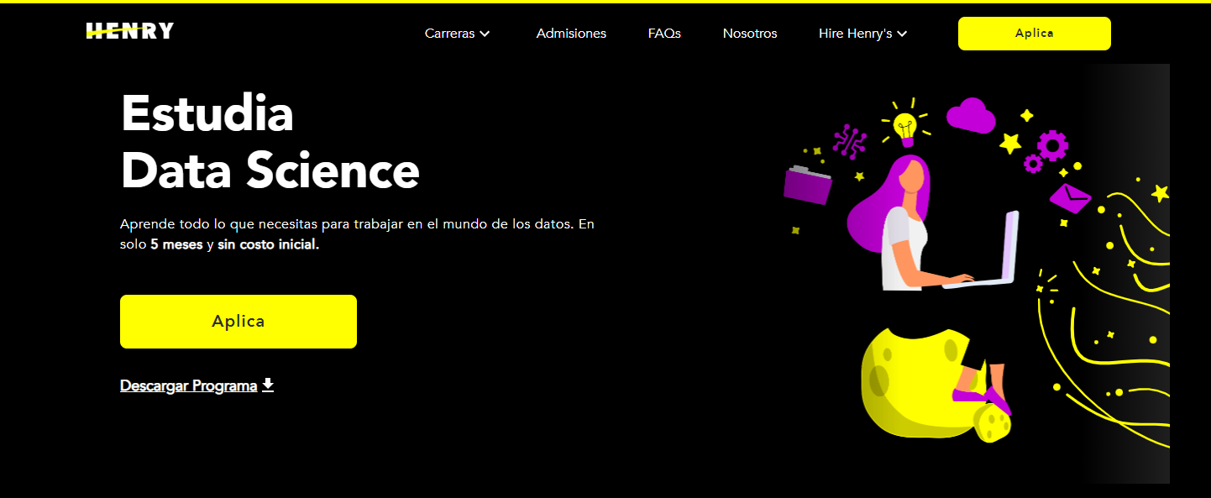
Task: Open the Nosotros page
Action: pos(750,34)
